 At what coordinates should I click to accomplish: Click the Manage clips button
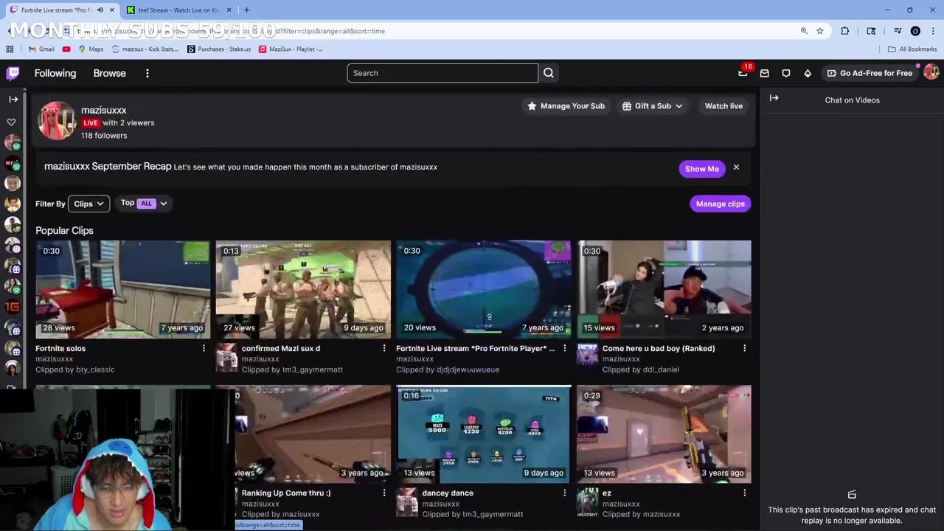721,204
